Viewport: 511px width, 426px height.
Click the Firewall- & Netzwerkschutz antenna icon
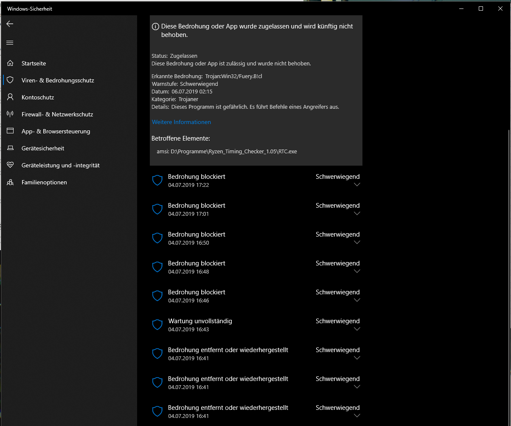pyautogui.click(x=11, y=114)
